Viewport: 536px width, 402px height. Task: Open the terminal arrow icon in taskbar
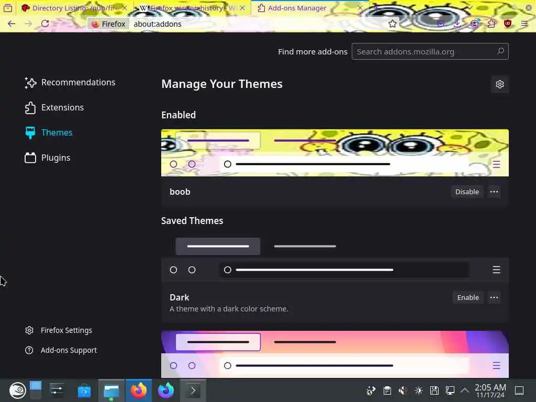click(x=193, y=390)
